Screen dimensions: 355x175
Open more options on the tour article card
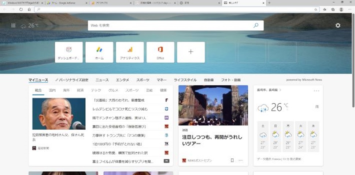click(241, 160)
